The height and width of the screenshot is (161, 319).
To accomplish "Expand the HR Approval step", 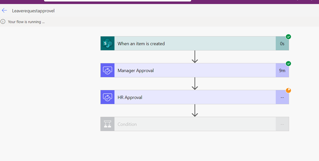I will [x=195, y=97].
